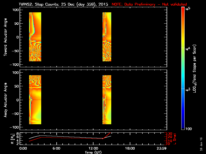Click the 'Time (UT)' axis title
Screen dimensions: 206x154
[x=93, y=152]
